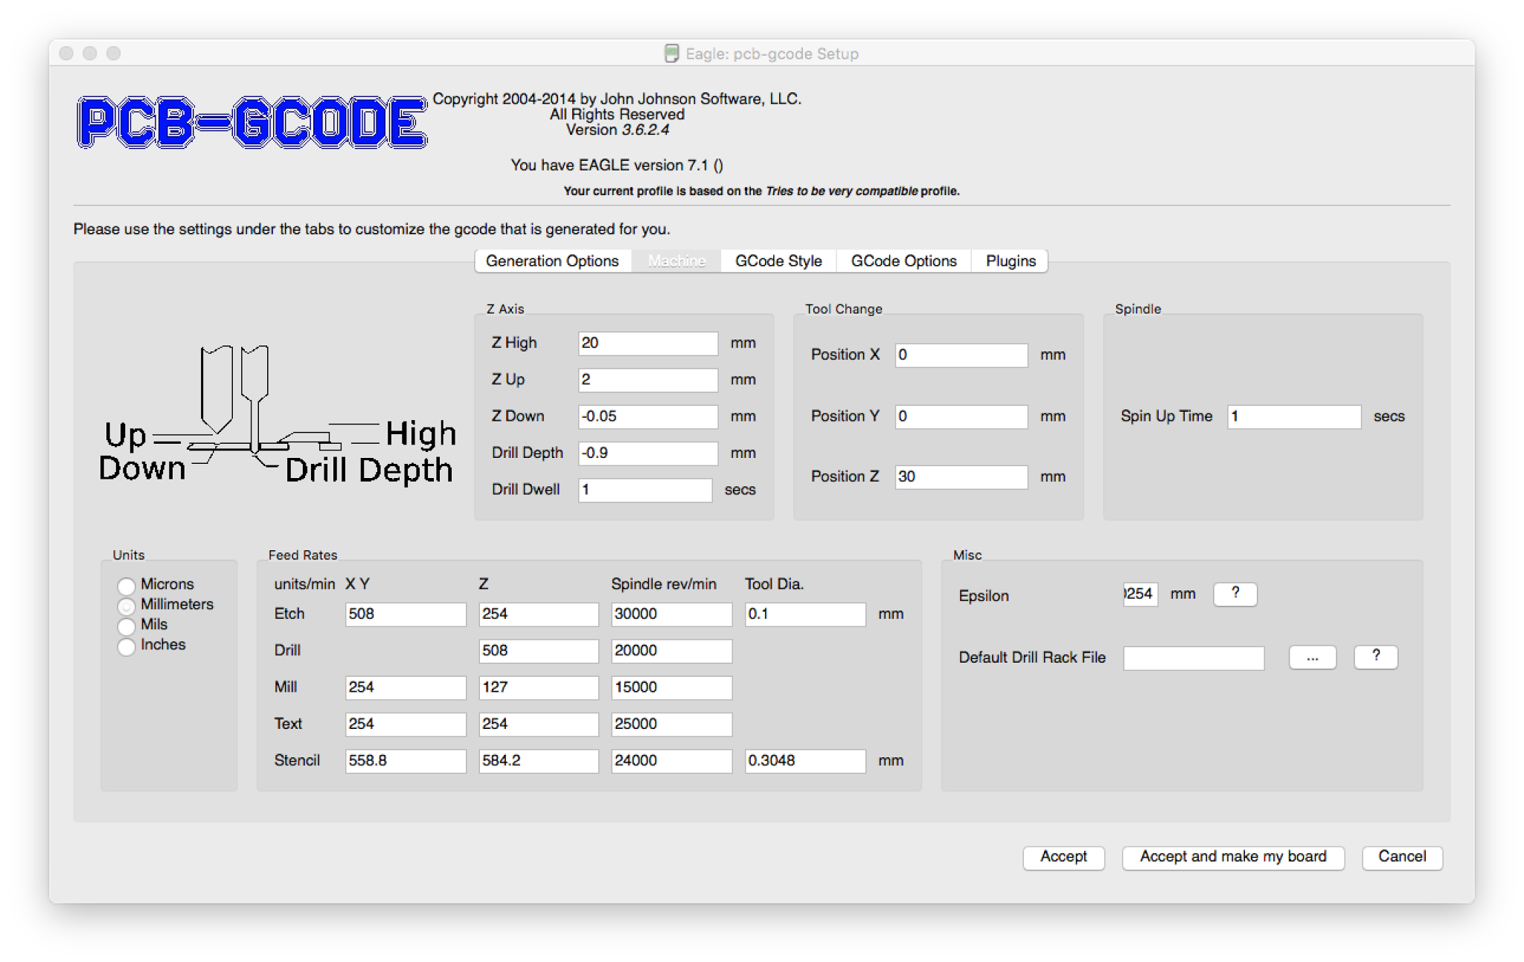The height and width of the screenshot is (962, 1524).
Task: Click the Etch Tool Dia. field
Action: (804, 614)
